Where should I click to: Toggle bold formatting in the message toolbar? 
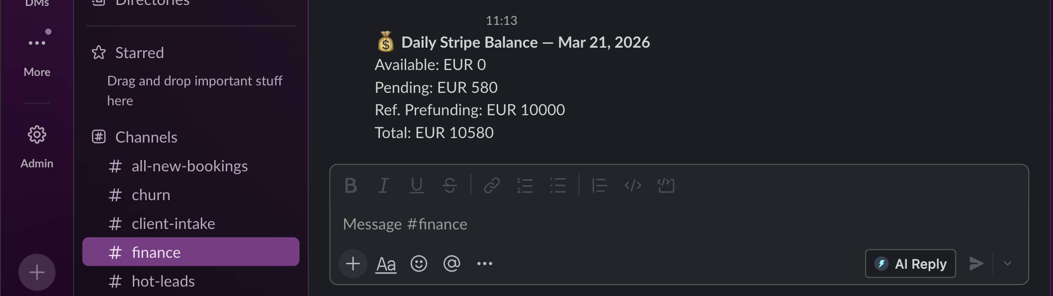tap(351, 185)
